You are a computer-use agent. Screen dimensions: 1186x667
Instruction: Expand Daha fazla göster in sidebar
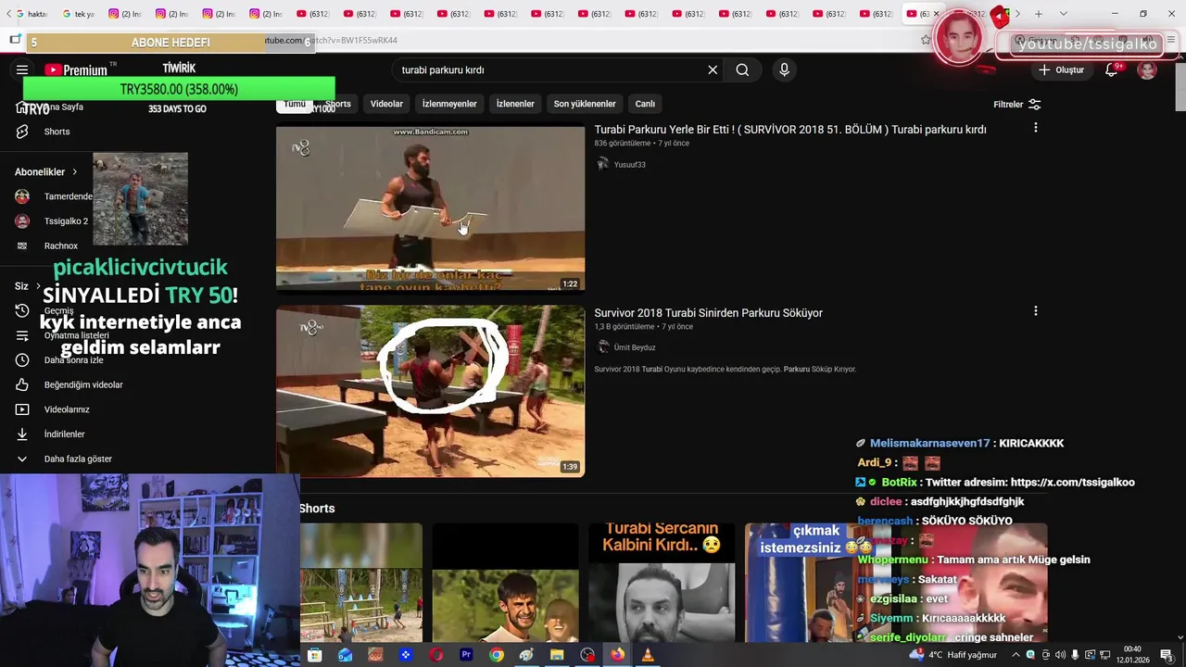coord(63,459)
